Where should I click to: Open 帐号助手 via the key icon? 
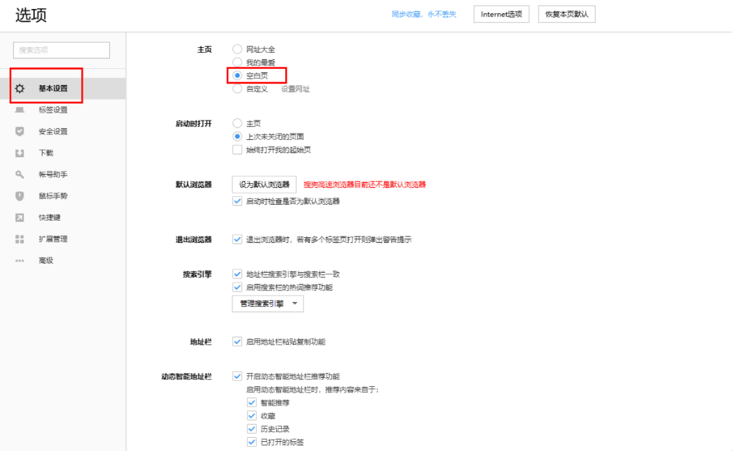click(x=20, y=174)
